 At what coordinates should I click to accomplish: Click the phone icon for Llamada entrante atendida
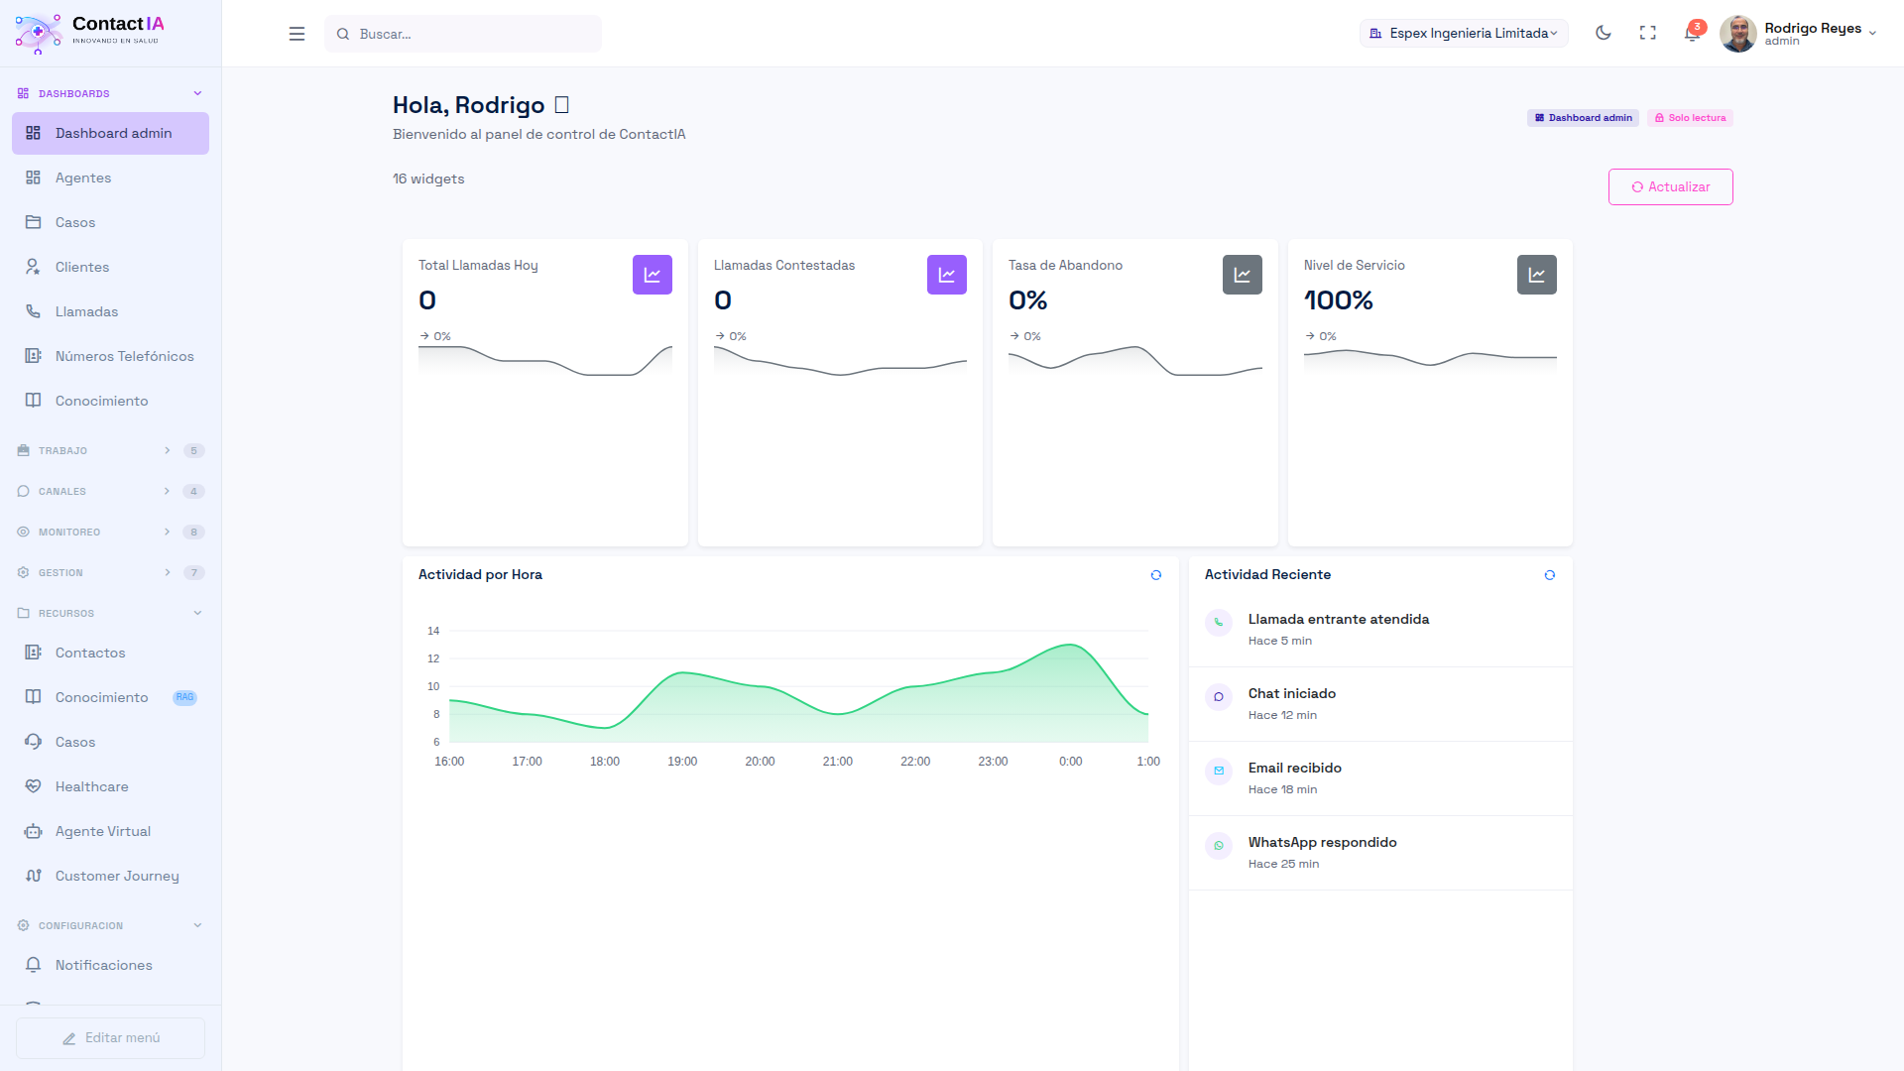tap(1218, 623)
